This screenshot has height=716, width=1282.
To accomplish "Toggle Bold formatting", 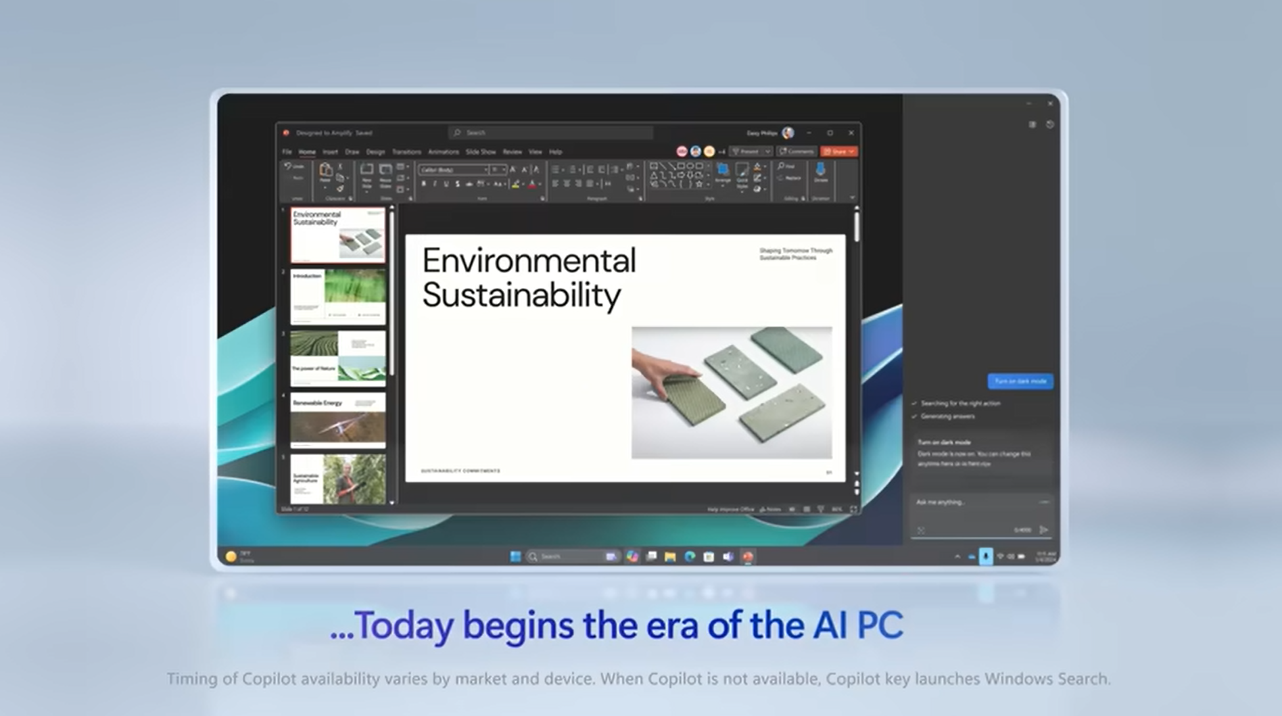I will [424, 184].
